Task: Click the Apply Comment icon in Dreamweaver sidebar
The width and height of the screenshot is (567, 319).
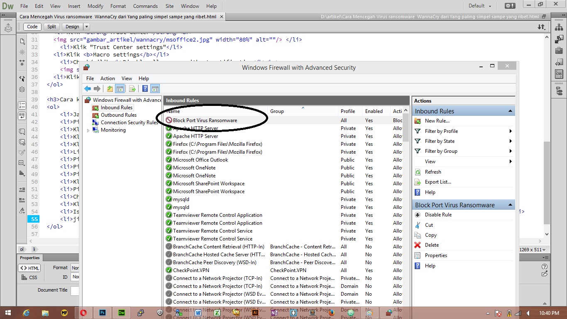Action: pyautogui.click(x=22, y=132)
